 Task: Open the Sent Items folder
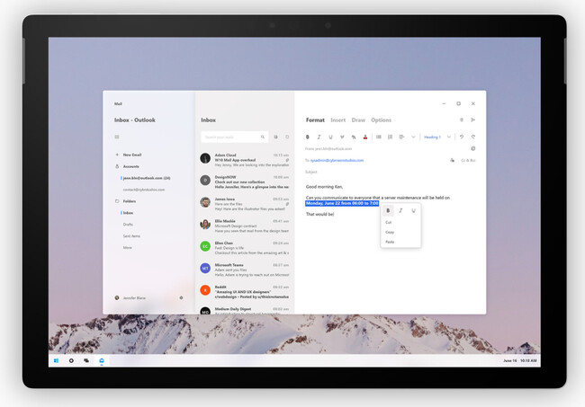[x=131, y=236]
